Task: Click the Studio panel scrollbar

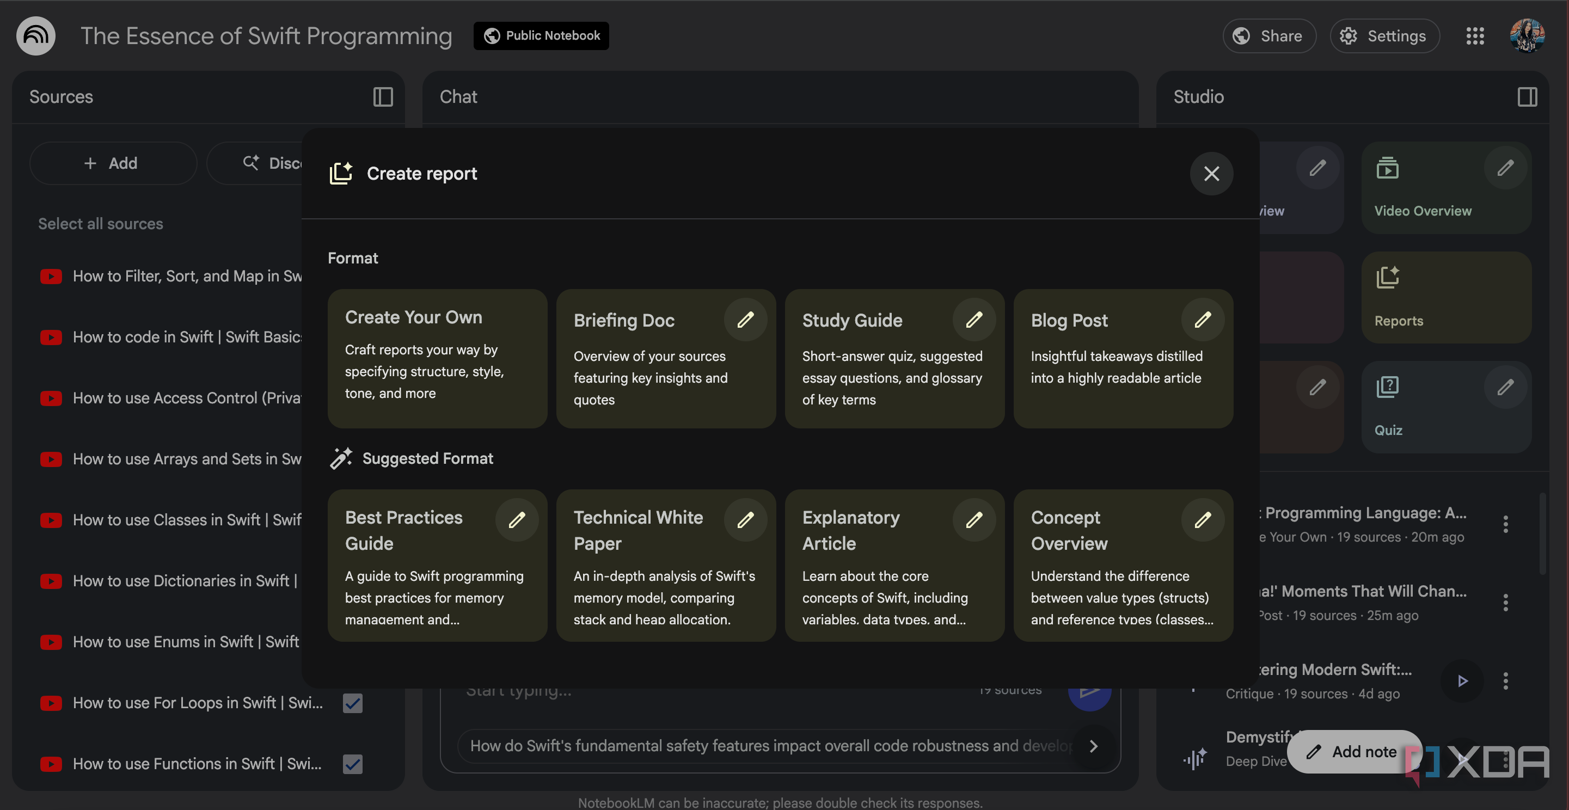Action: click(x=1542, y=533)
